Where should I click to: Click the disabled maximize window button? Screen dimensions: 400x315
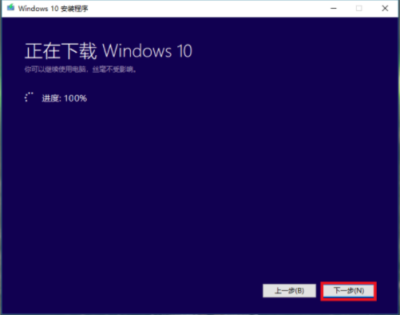click(x=359, y=9)
